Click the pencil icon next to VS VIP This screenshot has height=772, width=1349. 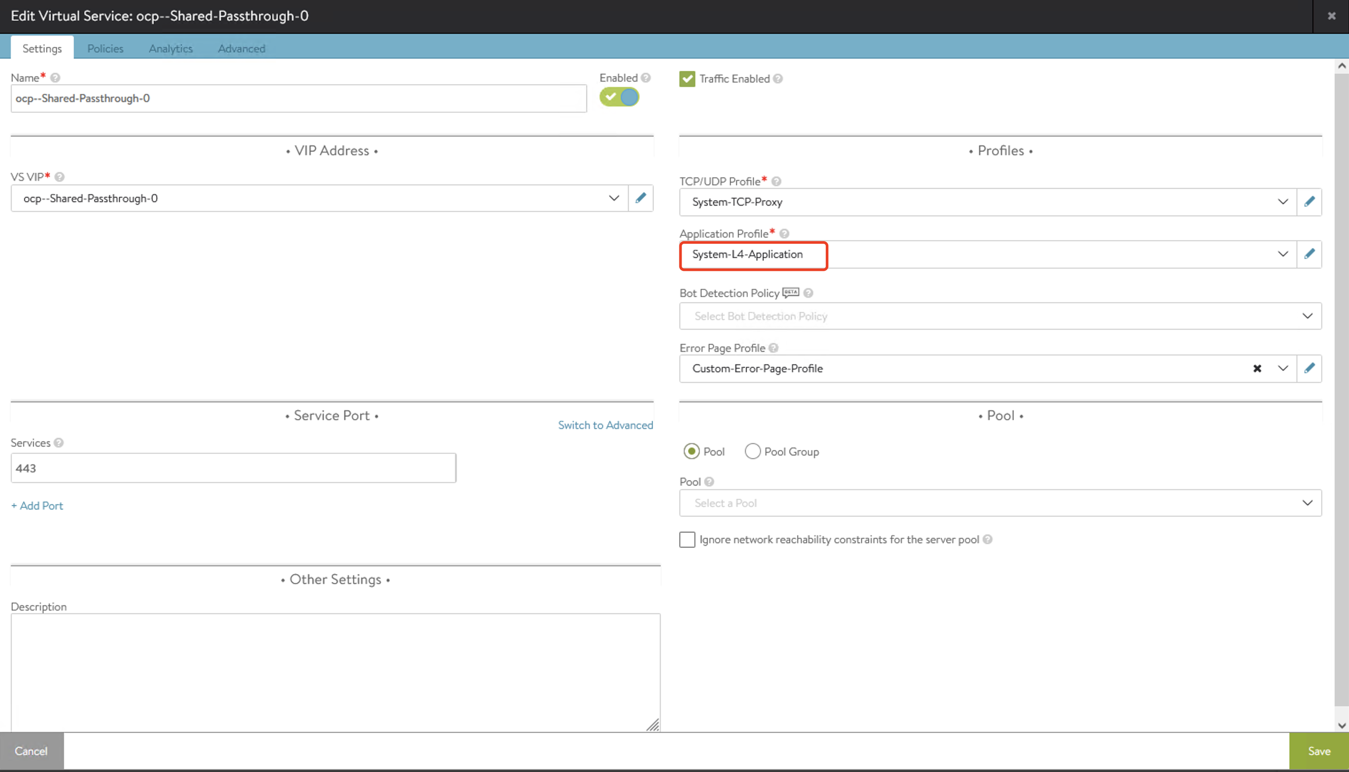(640, 198)
